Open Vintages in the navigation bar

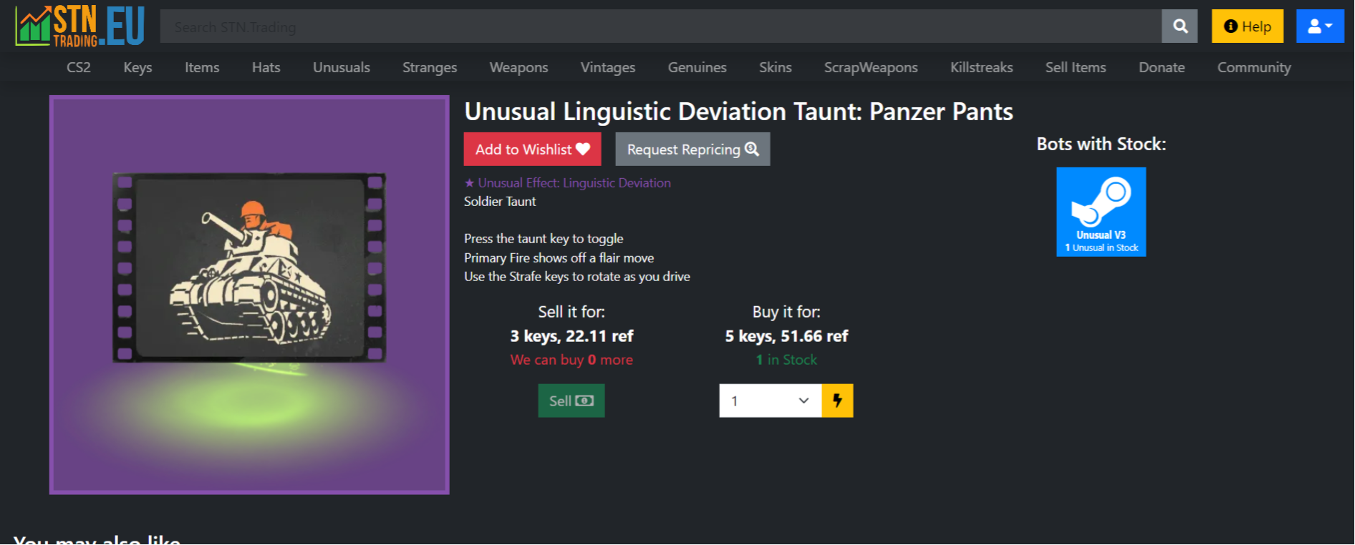point(608,67)
